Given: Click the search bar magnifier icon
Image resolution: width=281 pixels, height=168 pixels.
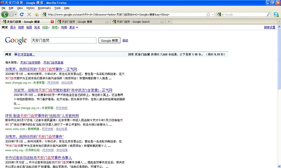Looking at the screenshot, I should (268, 14).
